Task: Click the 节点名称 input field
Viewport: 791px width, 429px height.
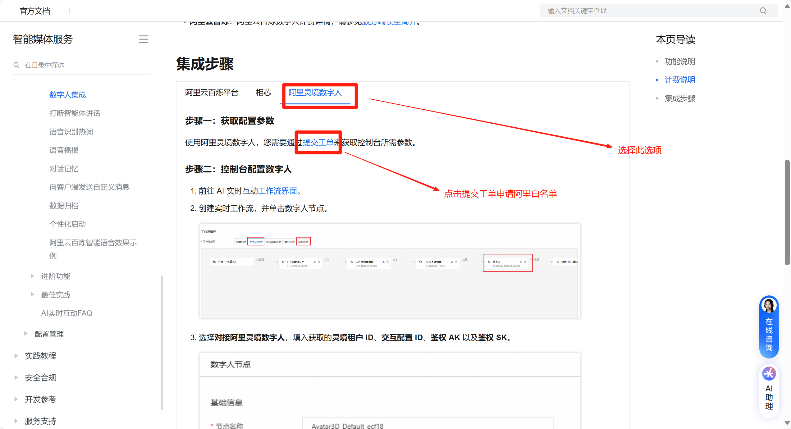Action: coord(428,423)
